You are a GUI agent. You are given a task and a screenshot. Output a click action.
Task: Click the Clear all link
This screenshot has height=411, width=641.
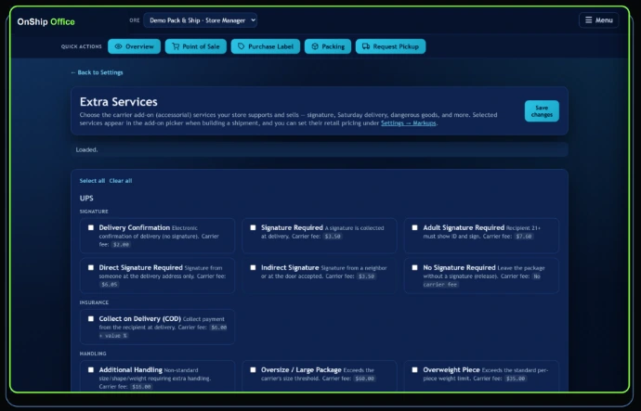tap(121, 180)
